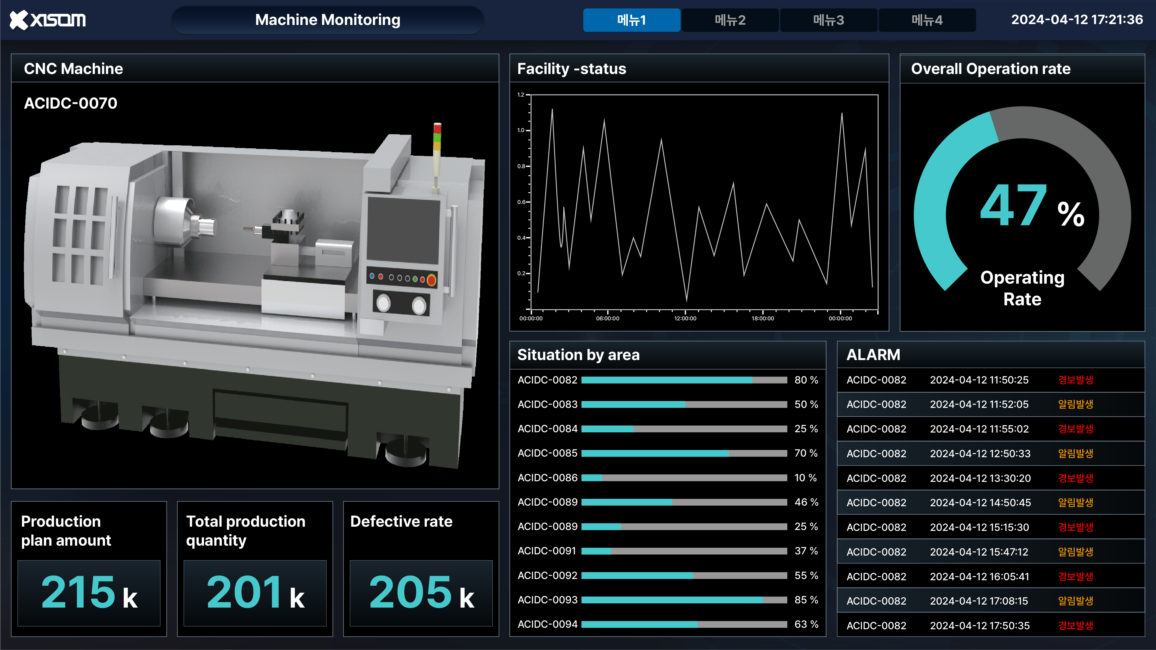The height and width of the screenshot is (650, 1156).
Task: Select the ACIDC-0094 row at 63%
Action: point(682,624)
